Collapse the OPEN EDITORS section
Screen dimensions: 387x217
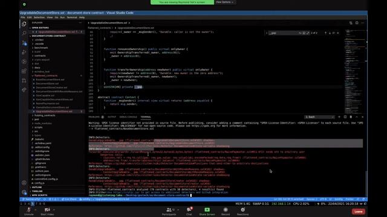(41, 28)
